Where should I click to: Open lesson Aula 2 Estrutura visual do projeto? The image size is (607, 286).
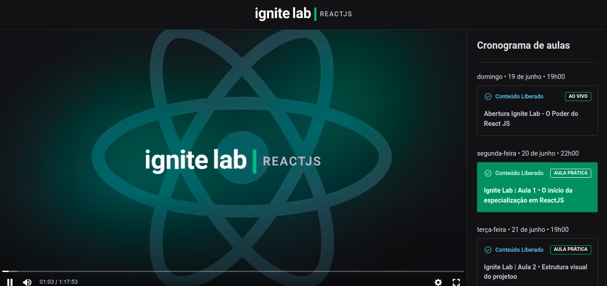point(537,262)
